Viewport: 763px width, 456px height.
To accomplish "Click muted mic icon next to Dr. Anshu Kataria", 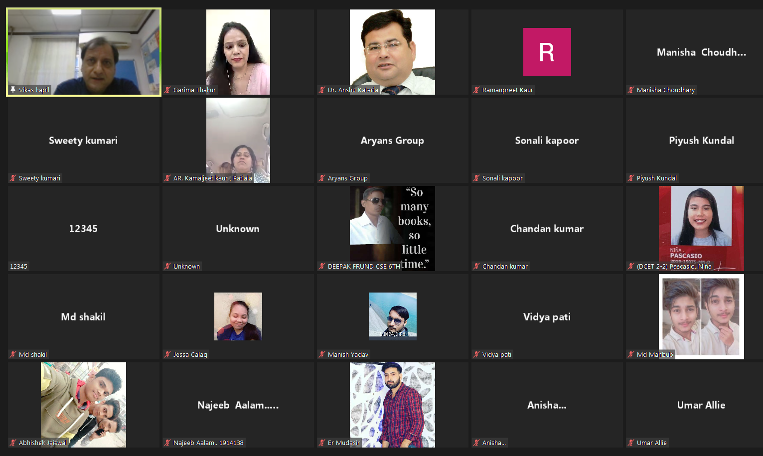I will coord(322,90).
